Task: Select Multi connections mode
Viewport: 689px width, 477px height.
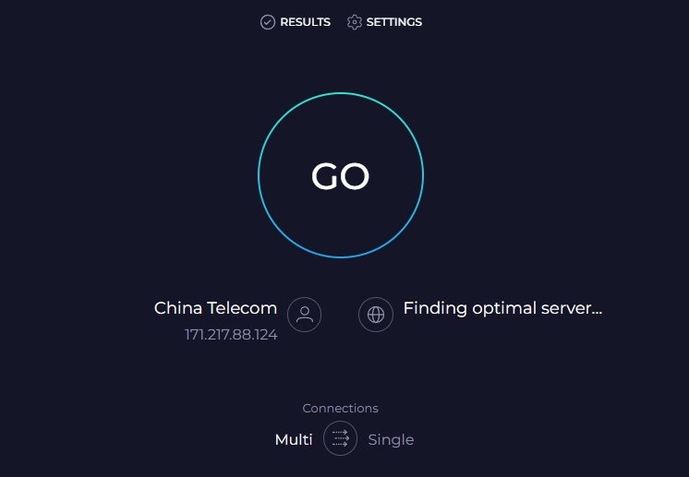Action: pos(294,439)
